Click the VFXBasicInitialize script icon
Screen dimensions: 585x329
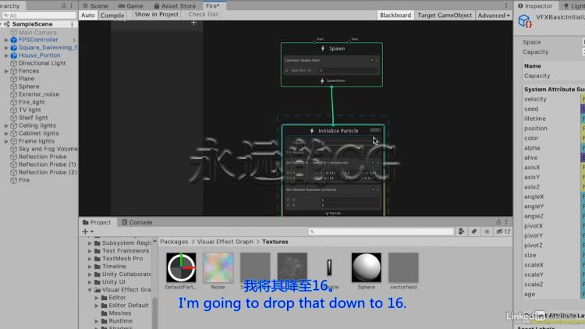pos(525,21)
